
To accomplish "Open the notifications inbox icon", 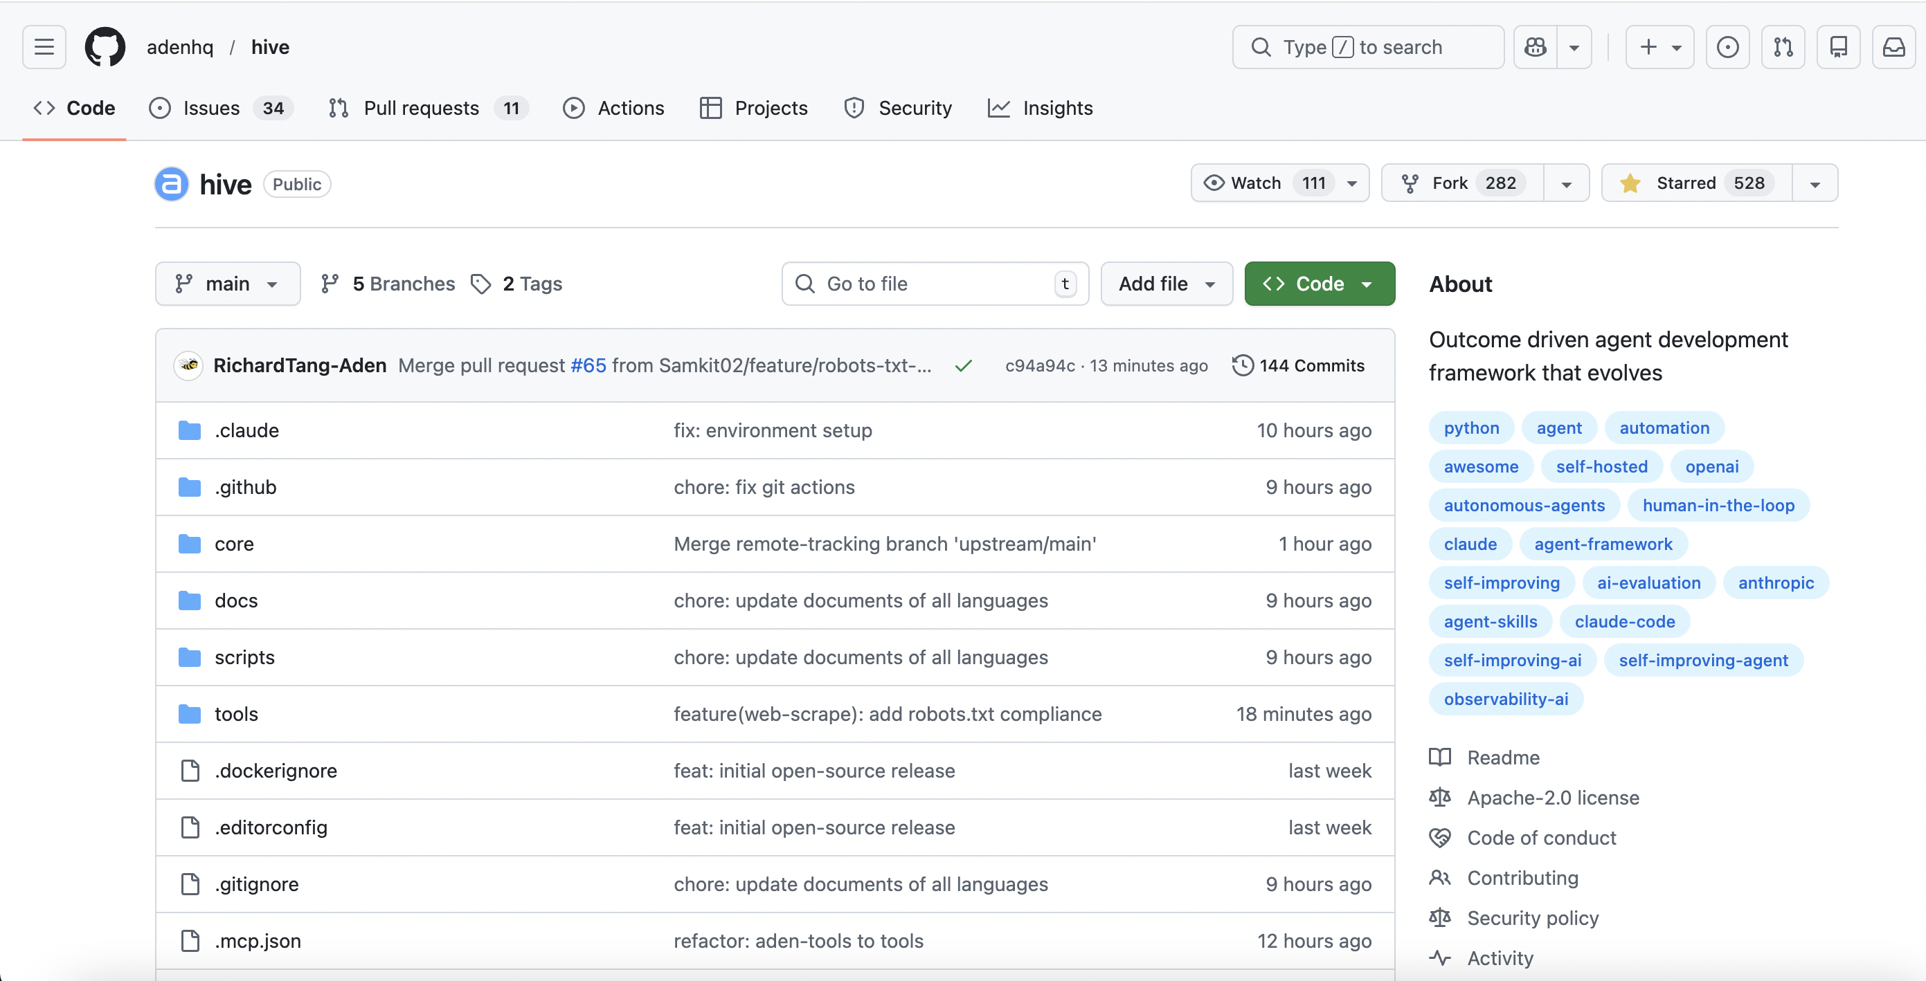I will (x=1893, y=47).
